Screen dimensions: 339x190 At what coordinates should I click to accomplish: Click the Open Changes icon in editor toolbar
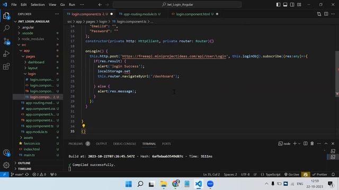pyautogui.click(x=319, y=14)
